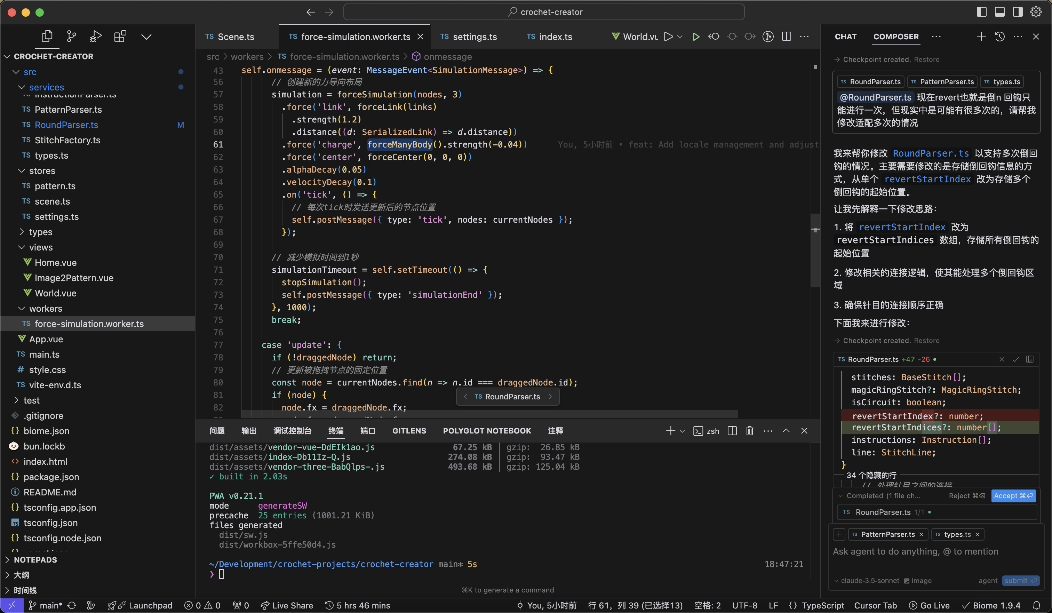Open Live Share from status bar
This screenshot has width=1052, height=613.
coord(287,605)
